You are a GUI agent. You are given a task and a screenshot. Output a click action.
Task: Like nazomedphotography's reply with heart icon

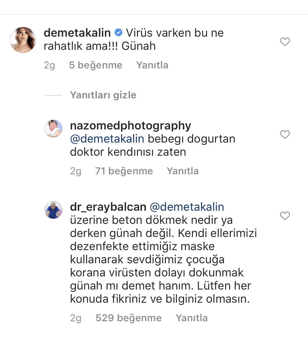(x=285, y=134)
